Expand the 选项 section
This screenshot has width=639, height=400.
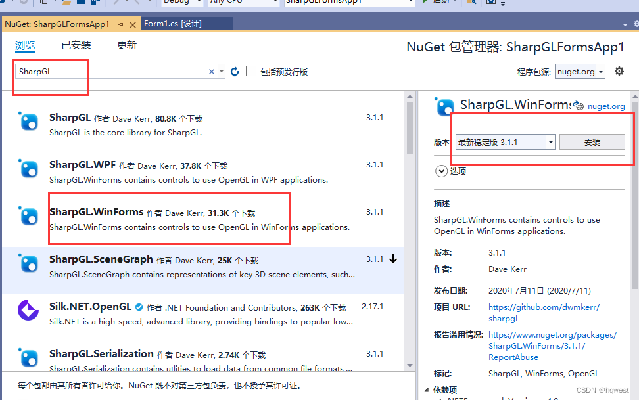click(x=441, y=171)
